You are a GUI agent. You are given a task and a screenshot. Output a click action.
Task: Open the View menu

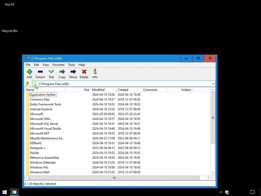(x=46, y=65)
